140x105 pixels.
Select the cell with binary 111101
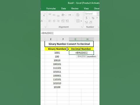[x=57, y=68]
